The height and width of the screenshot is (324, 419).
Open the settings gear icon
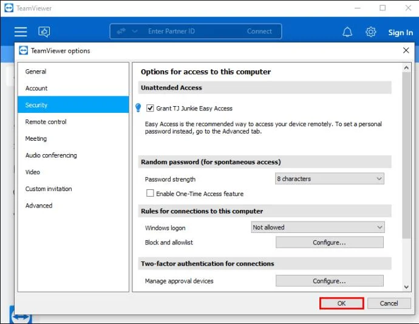pos(370,32)
